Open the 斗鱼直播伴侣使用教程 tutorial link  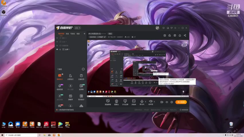click(x=66, y=110)
